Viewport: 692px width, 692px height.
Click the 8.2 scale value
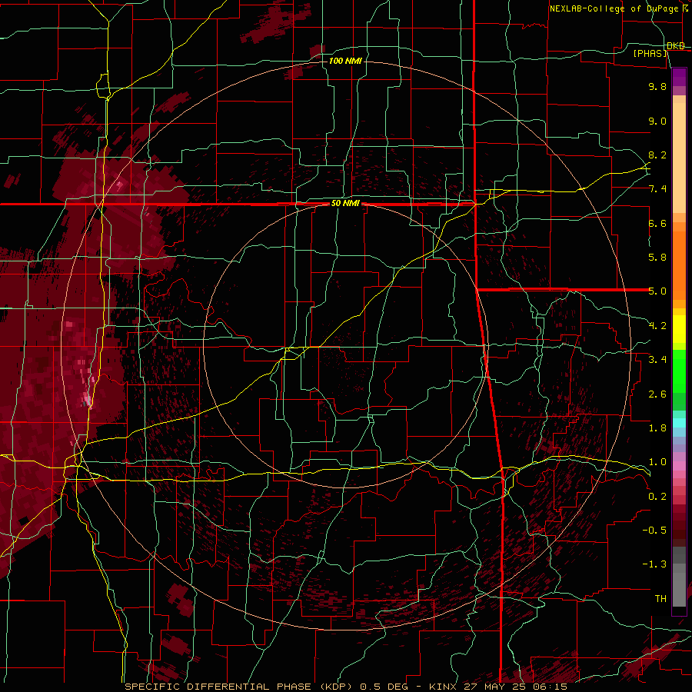(657, 155)
